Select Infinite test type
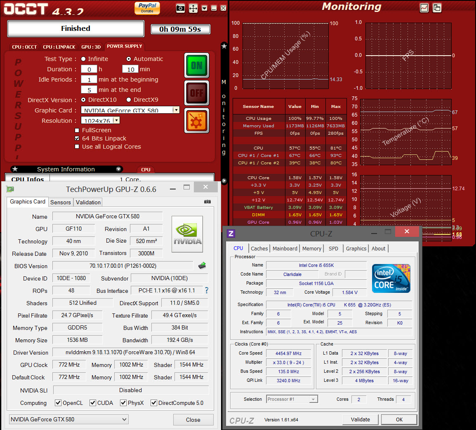476x430 pixels. click(83, 59)
